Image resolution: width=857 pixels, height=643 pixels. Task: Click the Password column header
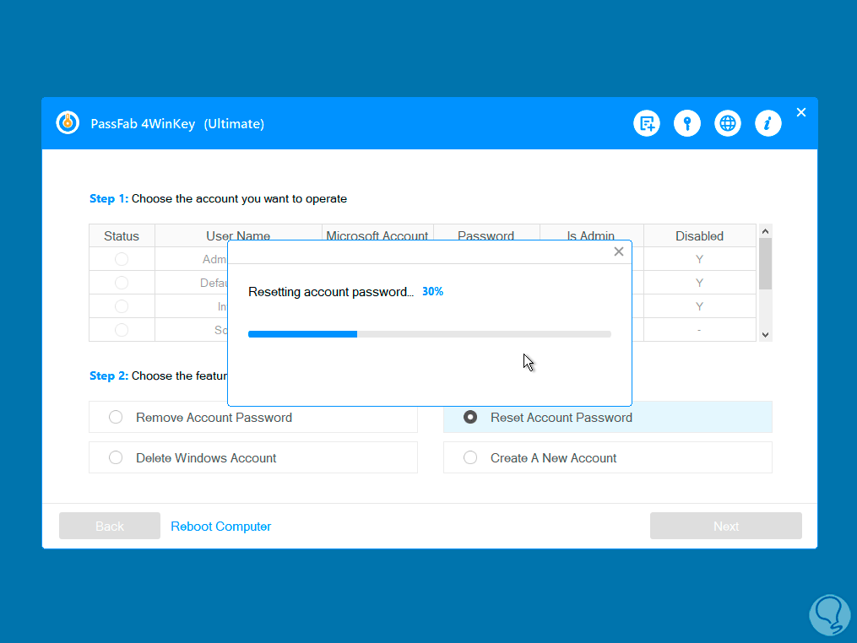pos(485,233)
